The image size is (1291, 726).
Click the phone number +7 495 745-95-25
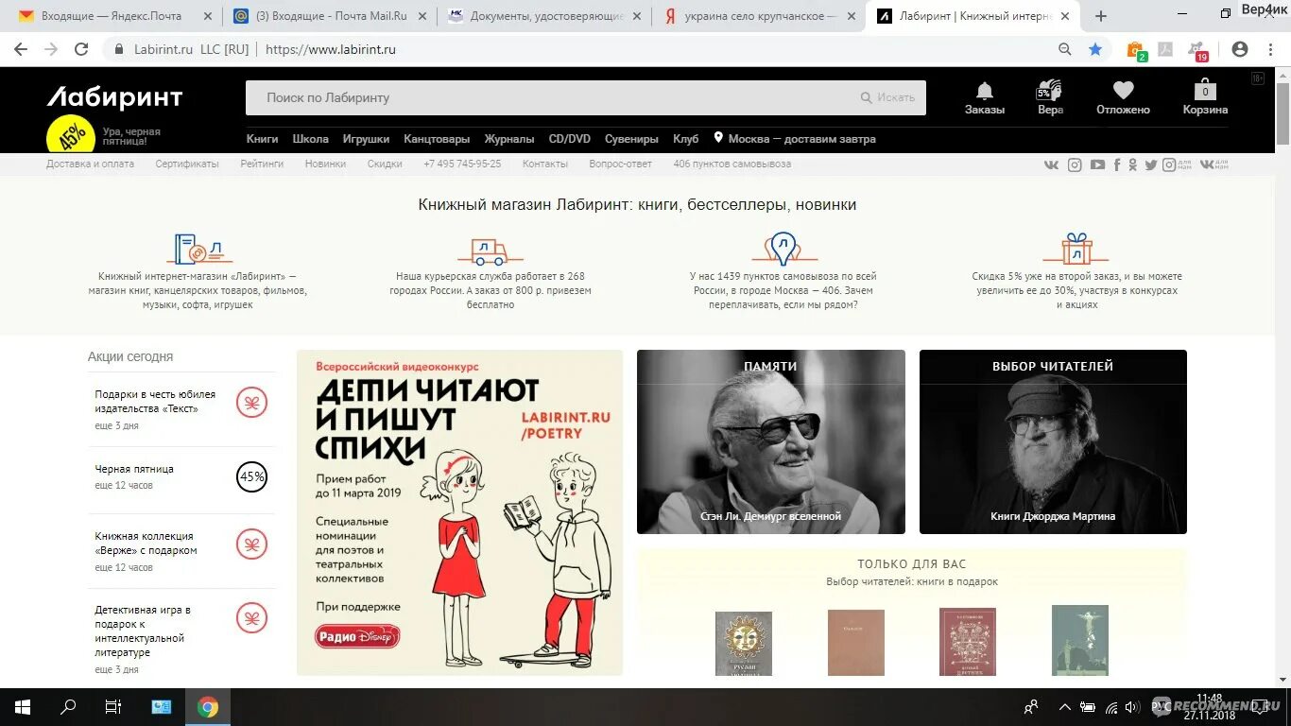(x=462, y=164)
